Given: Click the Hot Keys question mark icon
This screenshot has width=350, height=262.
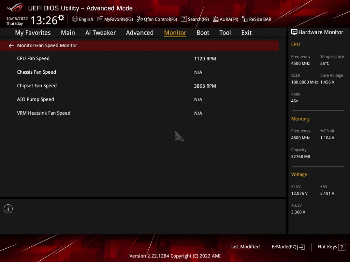Looking at the screenshot, I should [342, 247].
